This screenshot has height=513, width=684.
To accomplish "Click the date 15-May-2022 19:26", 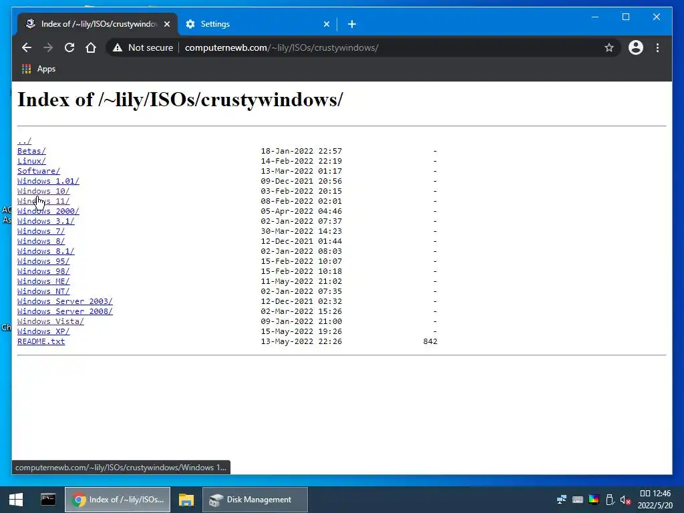I will coord(301,331).
